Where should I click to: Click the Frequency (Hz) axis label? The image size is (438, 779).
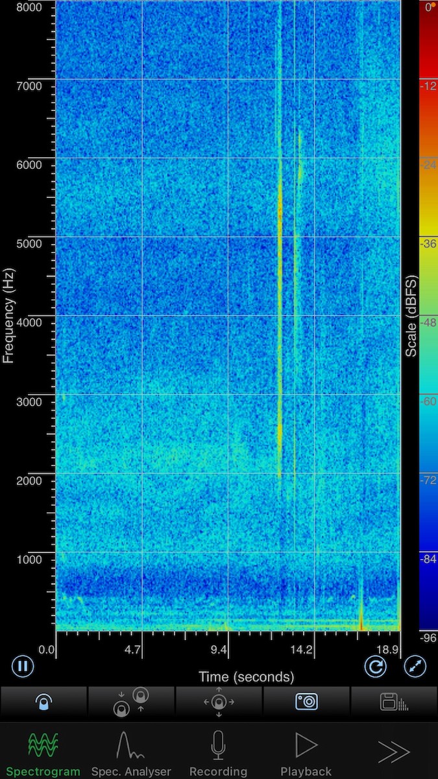pyautogui.click(x=8, y=316)
